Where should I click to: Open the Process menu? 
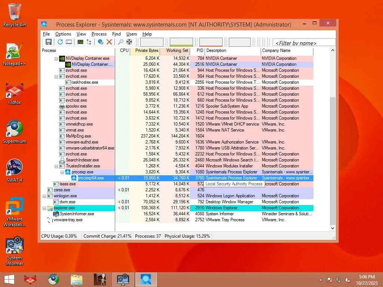point(99,34)
